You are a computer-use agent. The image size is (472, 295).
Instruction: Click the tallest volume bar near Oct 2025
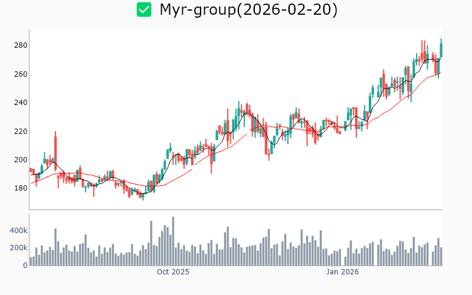click(173, 242)
